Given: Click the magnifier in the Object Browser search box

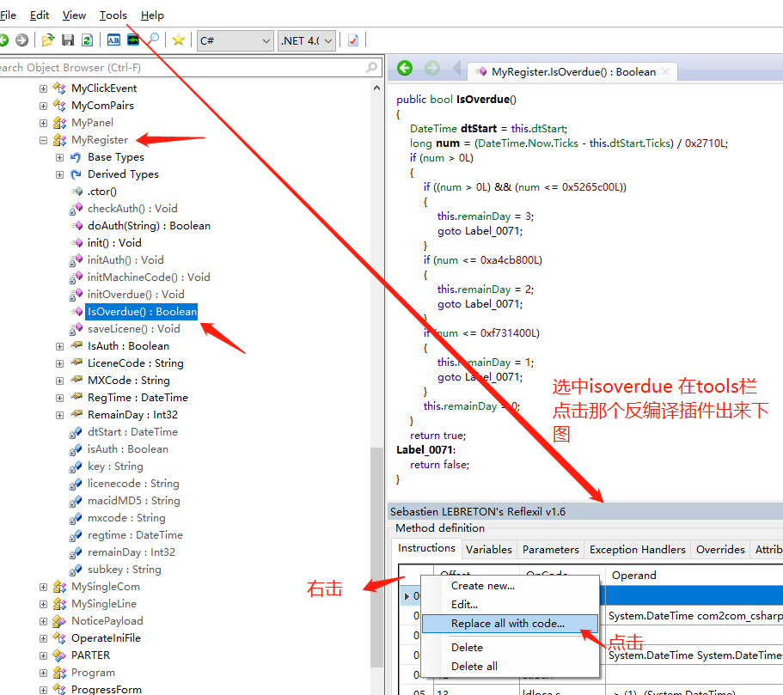Looking at the screenshot, I should tap(371, 67).
